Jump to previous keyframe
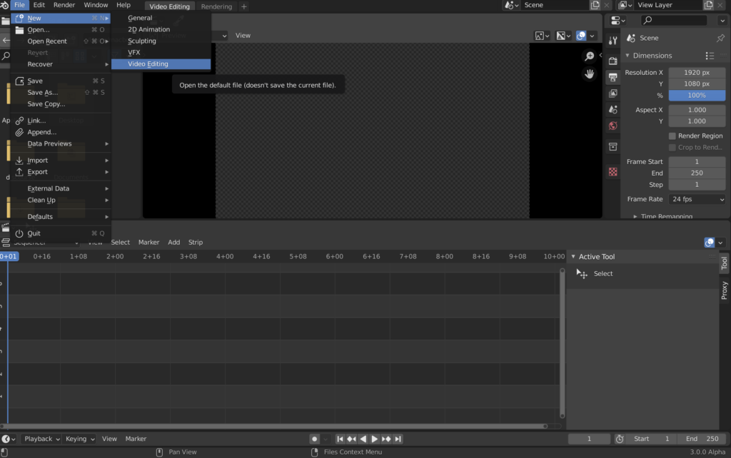This screenshot has width=731, height=458. coord(351,439)
